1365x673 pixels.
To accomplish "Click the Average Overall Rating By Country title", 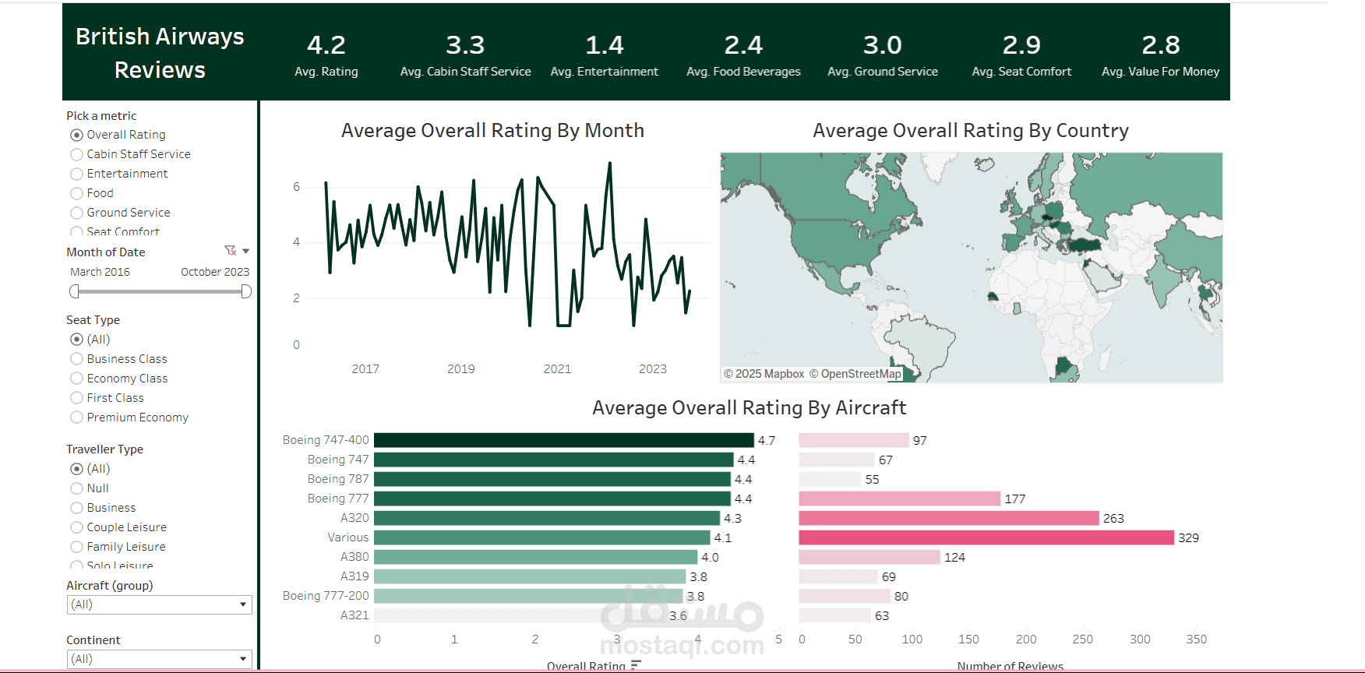I will [971, 130].
